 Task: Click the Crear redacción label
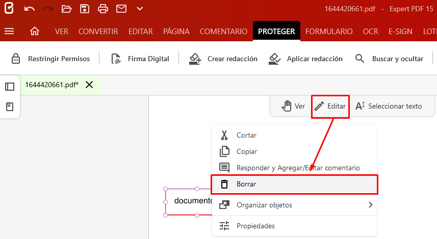(233, 59)
